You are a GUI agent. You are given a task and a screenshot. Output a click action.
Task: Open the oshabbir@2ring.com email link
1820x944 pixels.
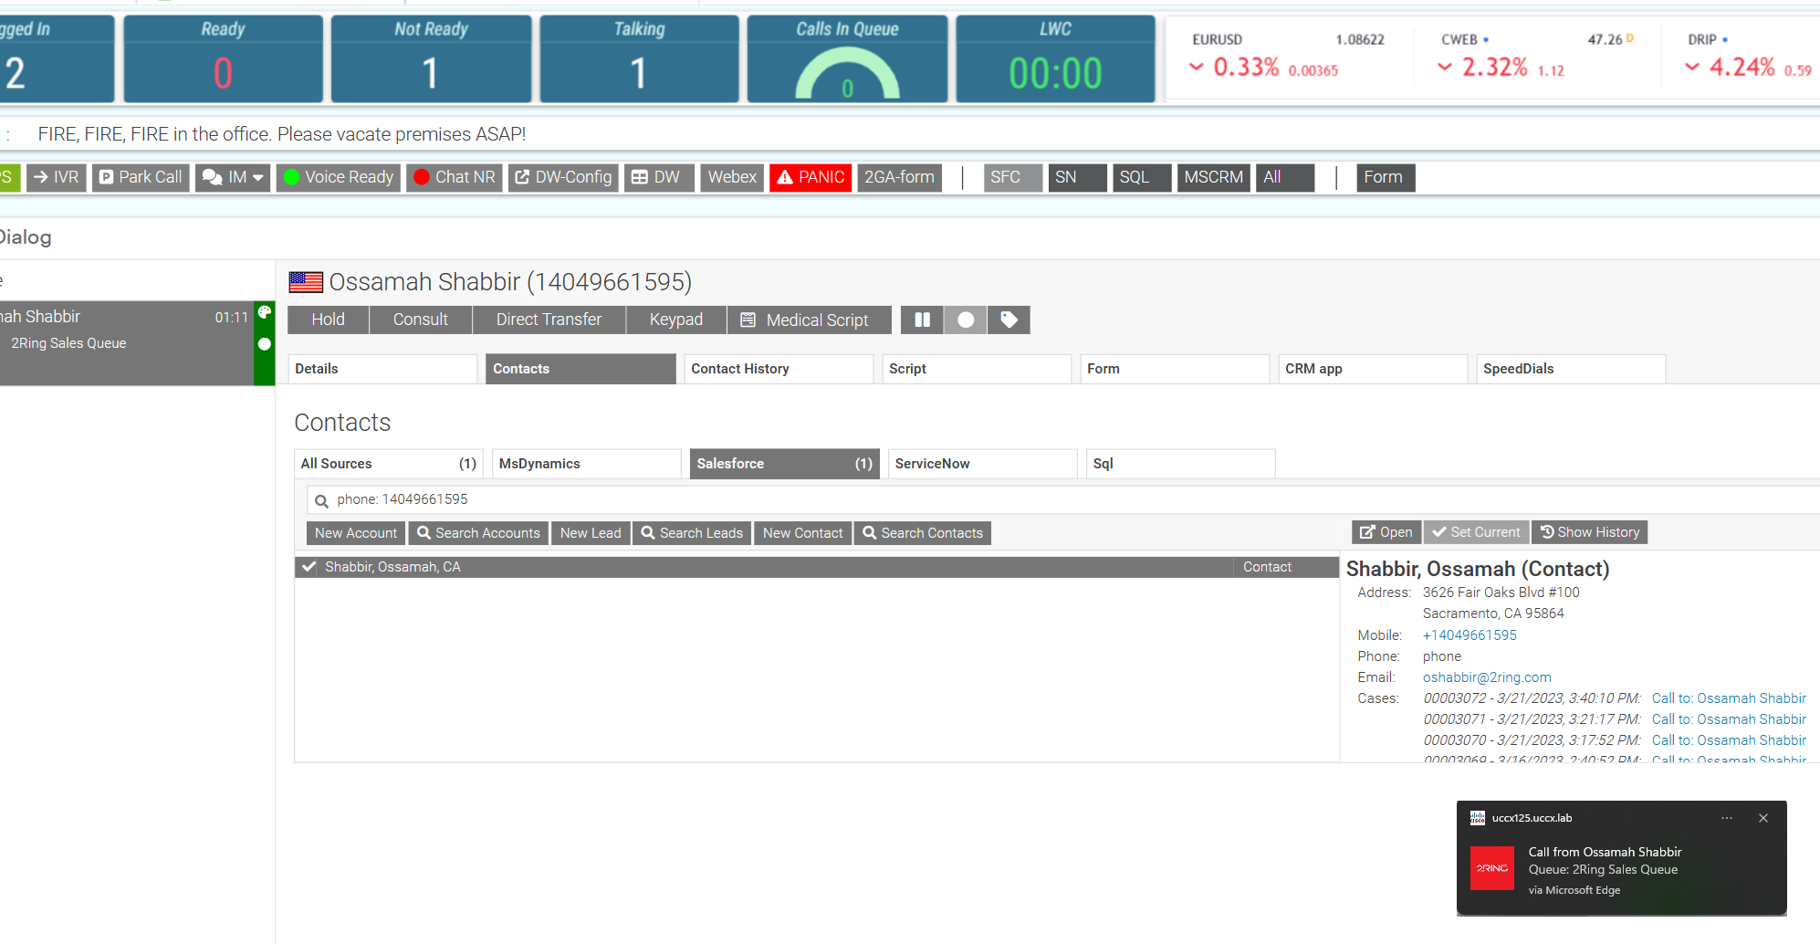1486,677
